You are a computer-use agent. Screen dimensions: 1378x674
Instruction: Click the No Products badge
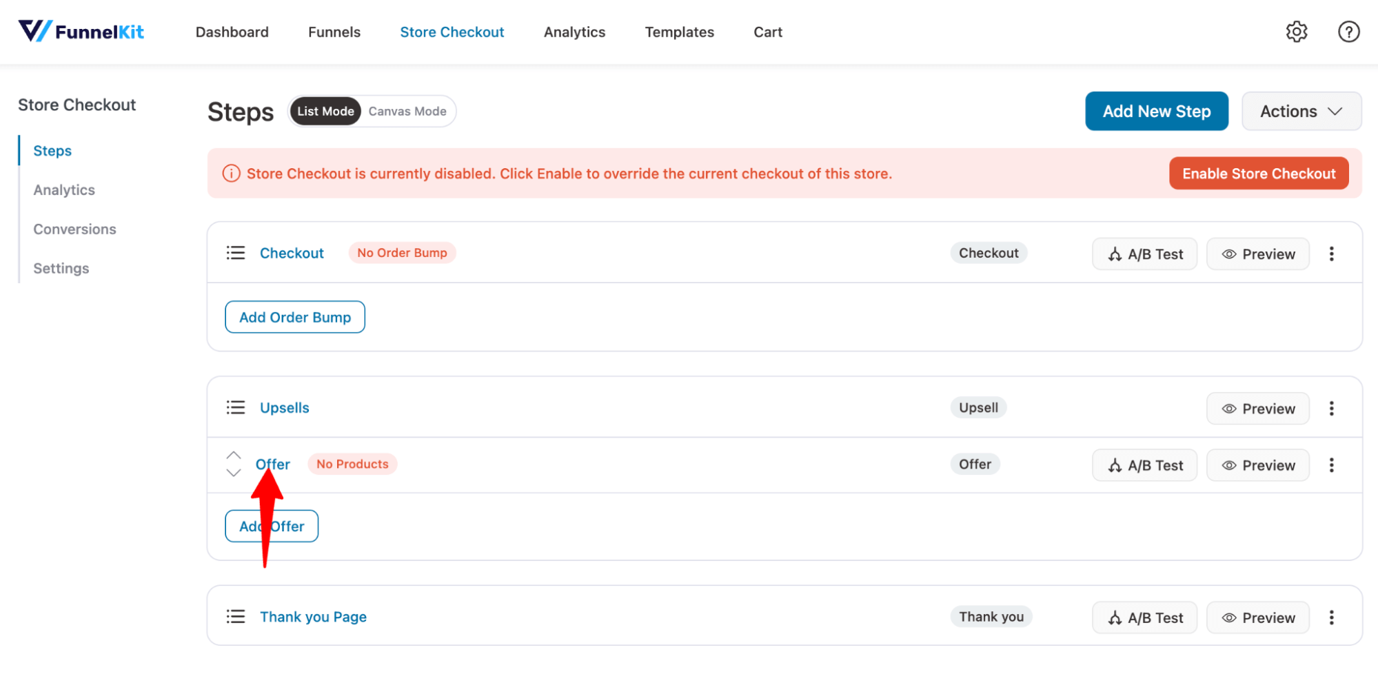point(352,464)
